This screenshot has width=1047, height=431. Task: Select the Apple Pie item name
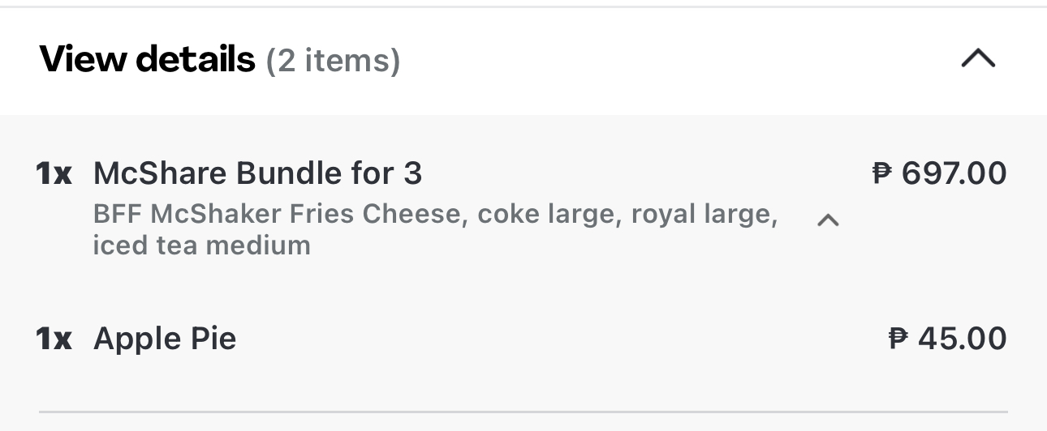[165, 339]
